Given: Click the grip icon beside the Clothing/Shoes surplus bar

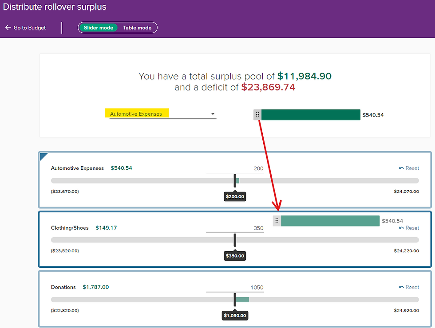Looking at the screenshot, I should pyautogui.click(x=277, y=220).
